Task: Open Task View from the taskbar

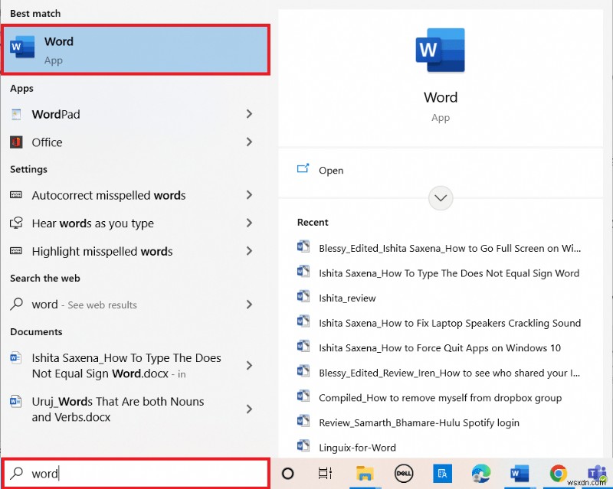Action: click(326, 474)
